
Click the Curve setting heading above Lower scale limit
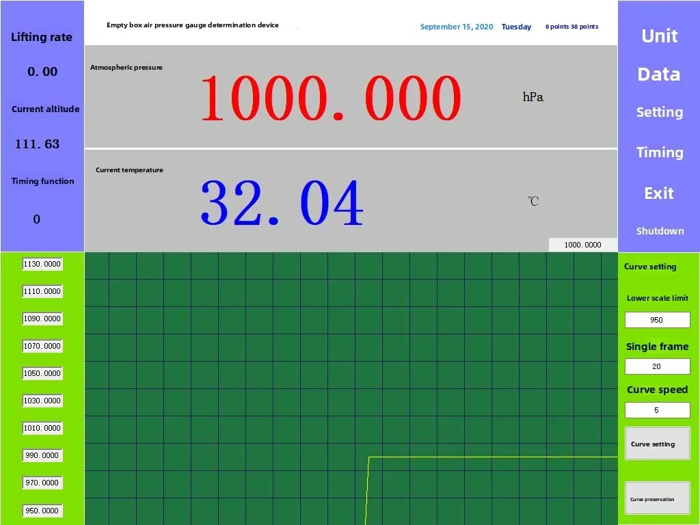pos(650,267)
